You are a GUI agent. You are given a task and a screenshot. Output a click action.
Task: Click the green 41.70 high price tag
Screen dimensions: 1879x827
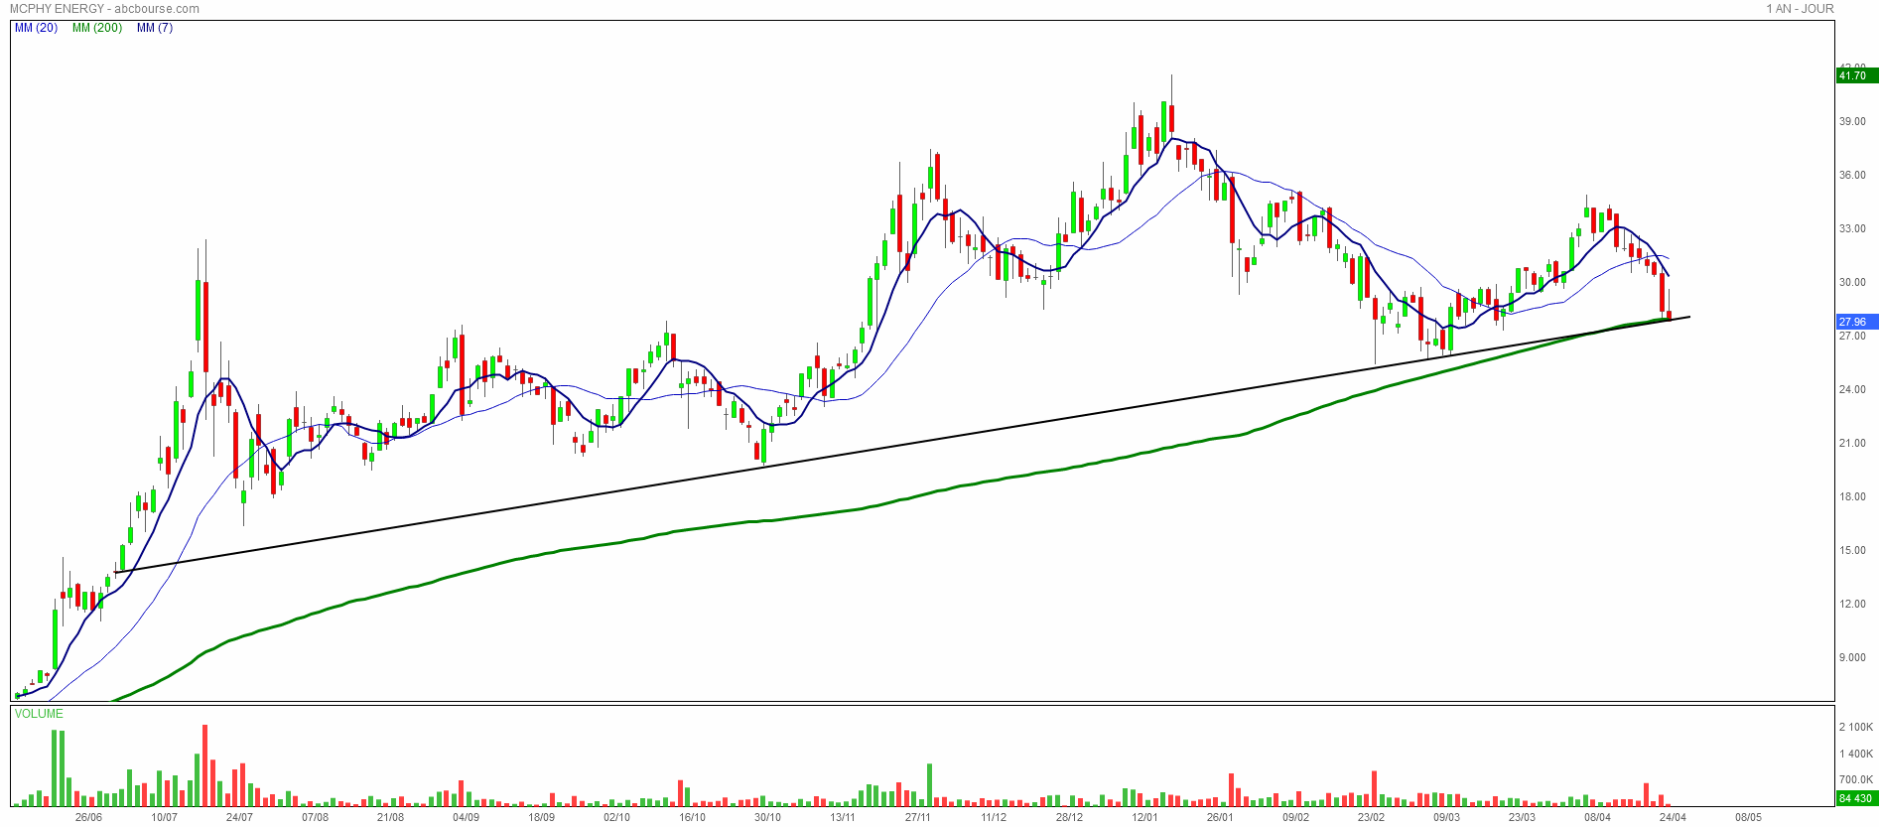(1856, 75)
